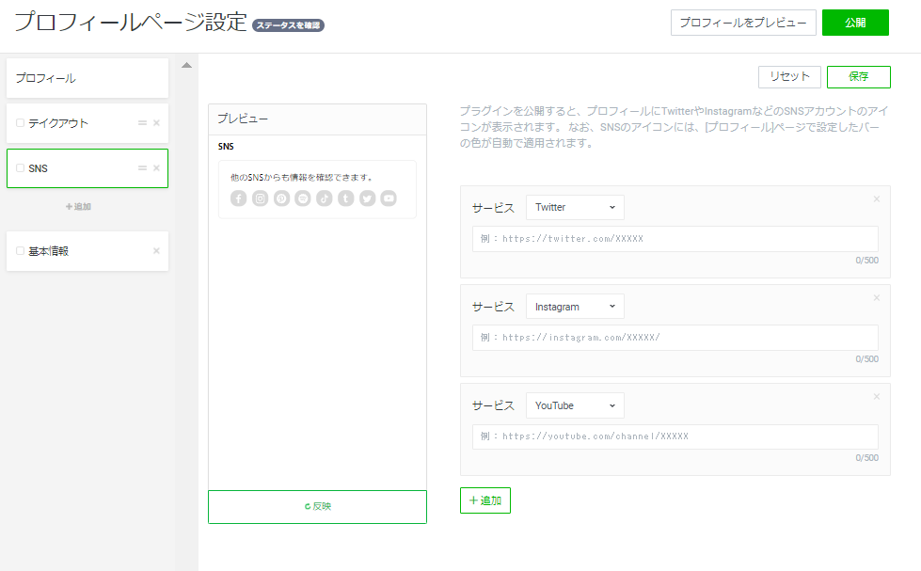Image resolution: width=921 pixels, height=571 pixels.
Task: Click プロフィールをプレビュー button
Action: pyautogui.click(x=743, y=23)
